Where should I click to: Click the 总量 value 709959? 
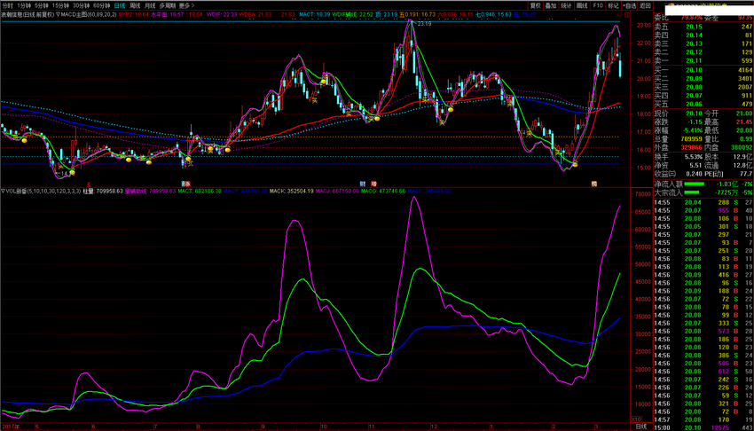692,139
